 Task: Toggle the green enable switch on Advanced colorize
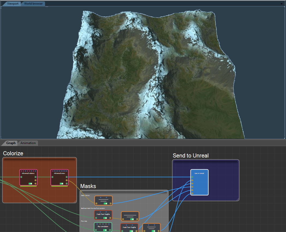pyautogui.click(x=30, y=184)
